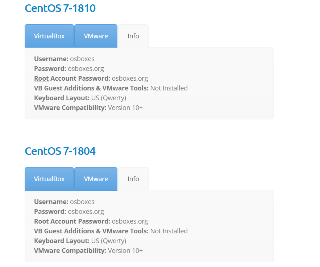This screenshot has height=267, width=320.
Task: Click underlined Root in CentOS 7-1810 info
Action: point(41,78)
